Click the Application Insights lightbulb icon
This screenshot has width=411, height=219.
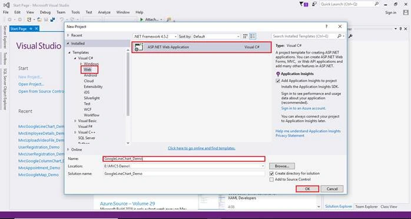pos(278,74)
